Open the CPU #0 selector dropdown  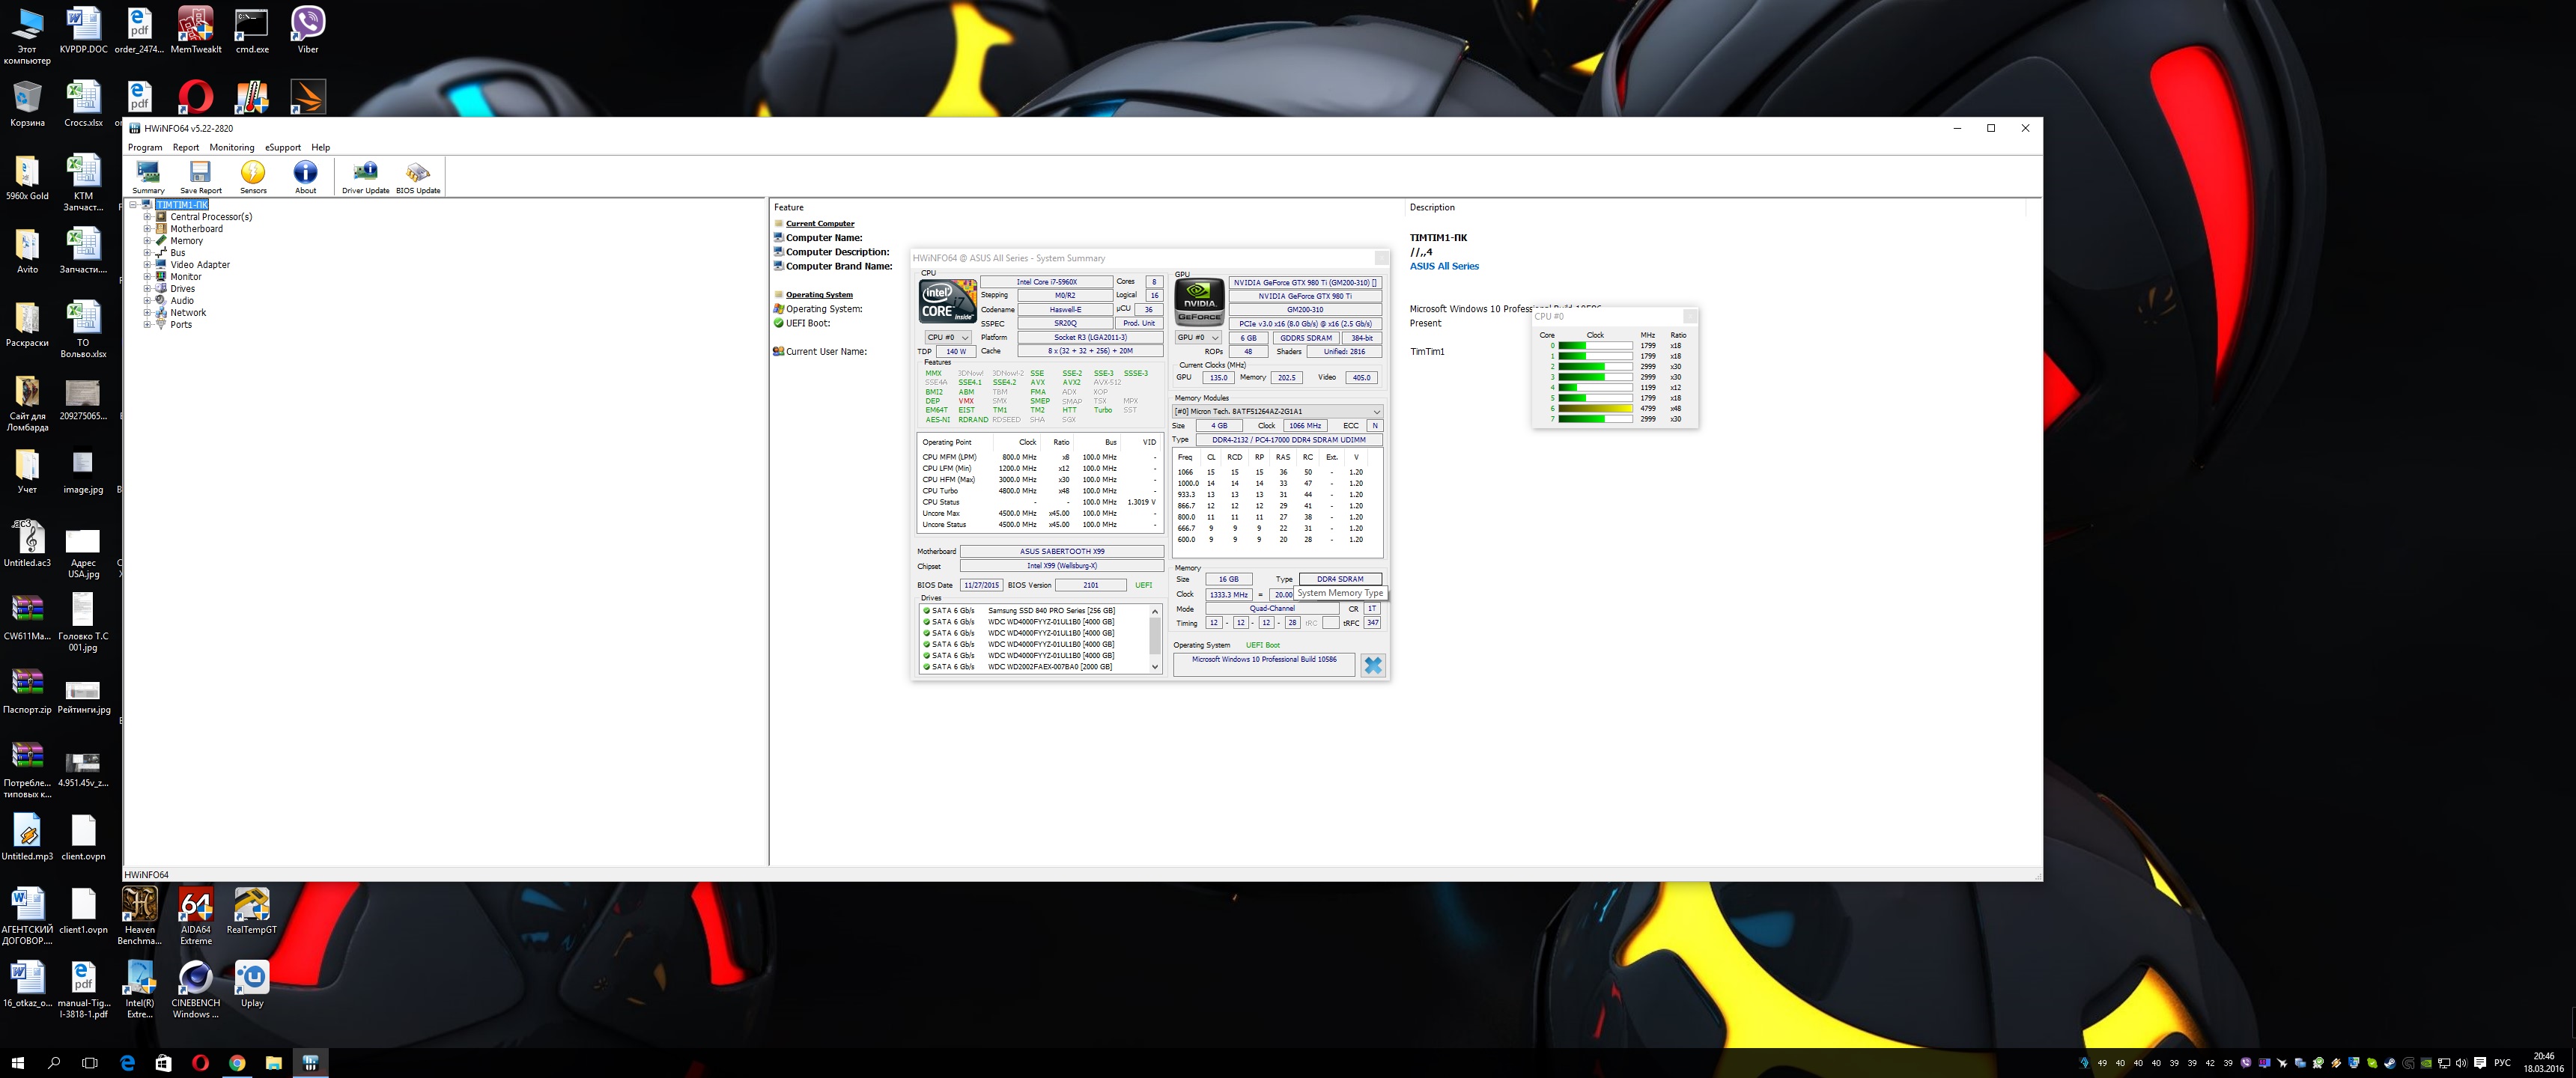(x=947, y=337)
